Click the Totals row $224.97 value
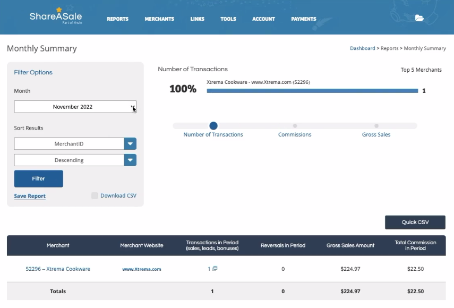 pyautogui.click(x=350, y=291)
